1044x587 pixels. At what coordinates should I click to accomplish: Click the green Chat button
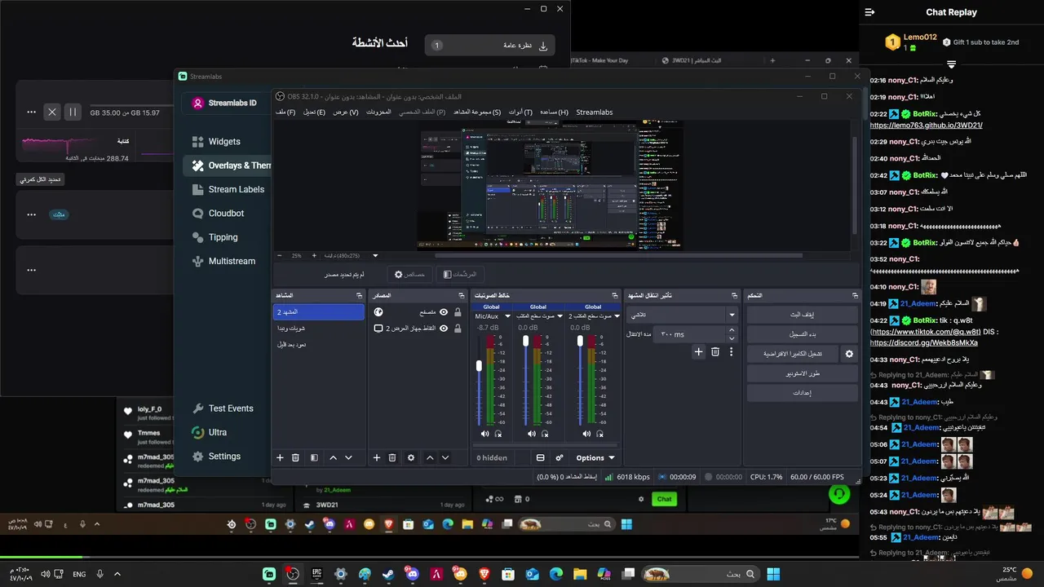[665, 499]
